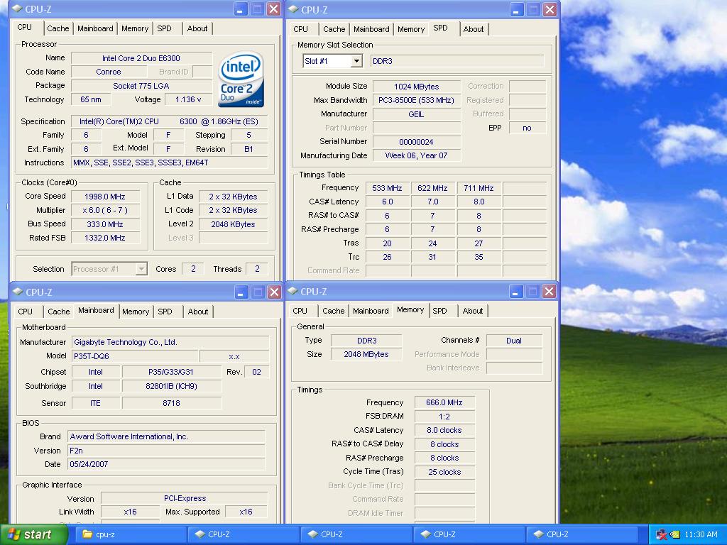Click the CAS# Latency value '8.0 clocks'
The height and width of the screenshot is (545, 727).
(x=444, y=430)
